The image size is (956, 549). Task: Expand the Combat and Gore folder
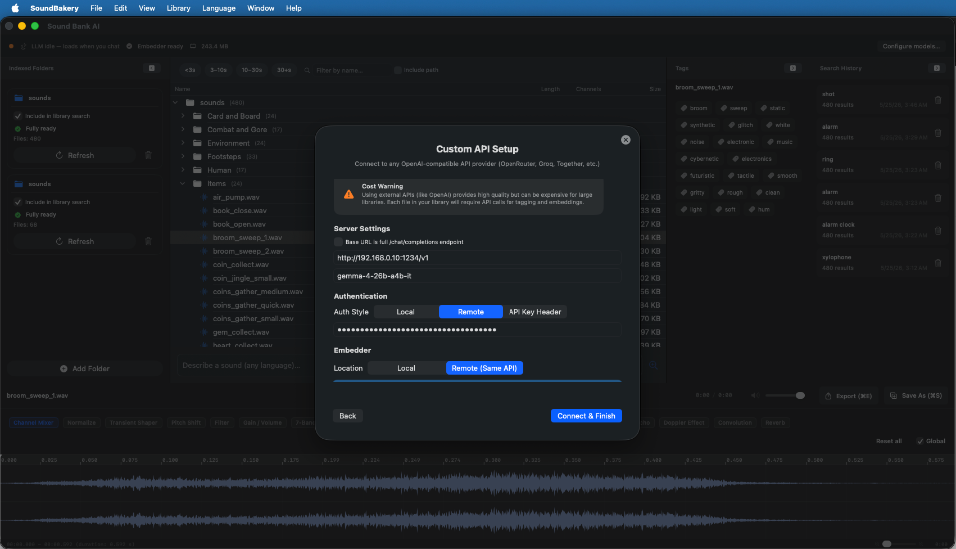pyautogui.click(x=183, y=129)
